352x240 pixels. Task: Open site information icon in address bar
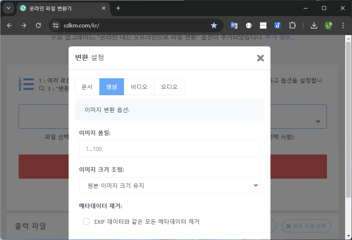(x=56, y=25)
